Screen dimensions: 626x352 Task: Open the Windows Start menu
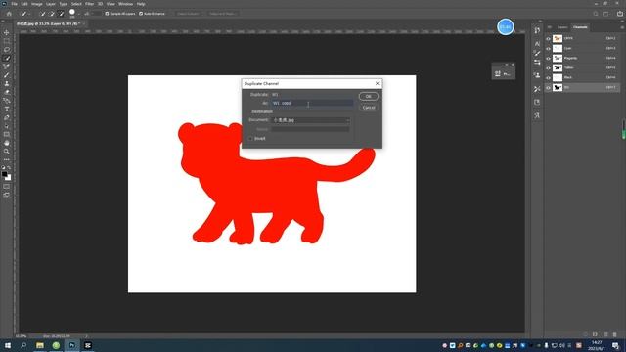point(8,345)
